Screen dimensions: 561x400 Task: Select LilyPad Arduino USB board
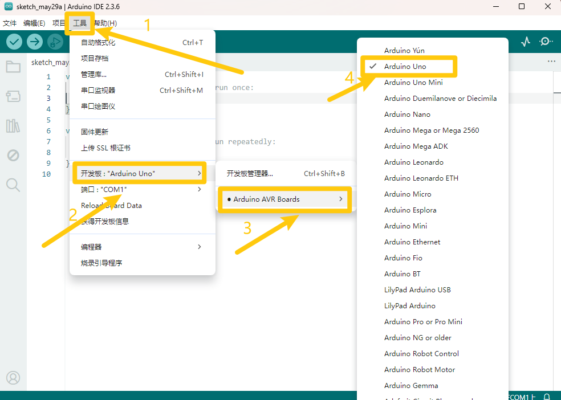click(x=432, y=290)
